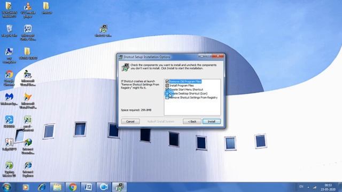Click the EN language indicator
The width and height of the screenshot is (342, 192).
pyautogui.click(x=301, y=187)
